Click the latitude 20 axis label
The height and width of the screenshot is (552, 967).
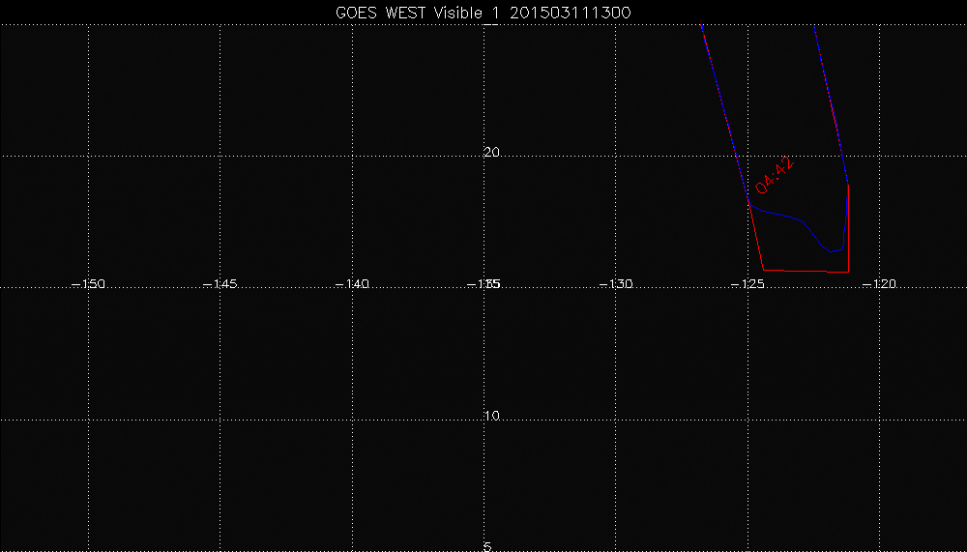click(x=491, y=153)
